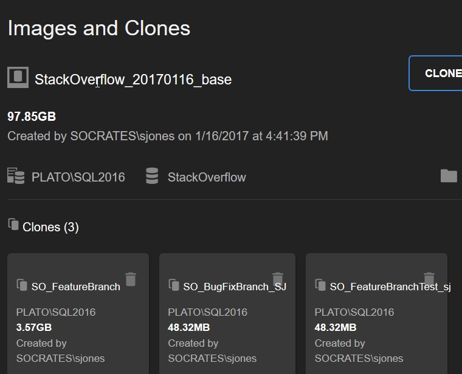
Task: Open the SO_FeatureBranchTest_sj clone name
Action: 390,287
